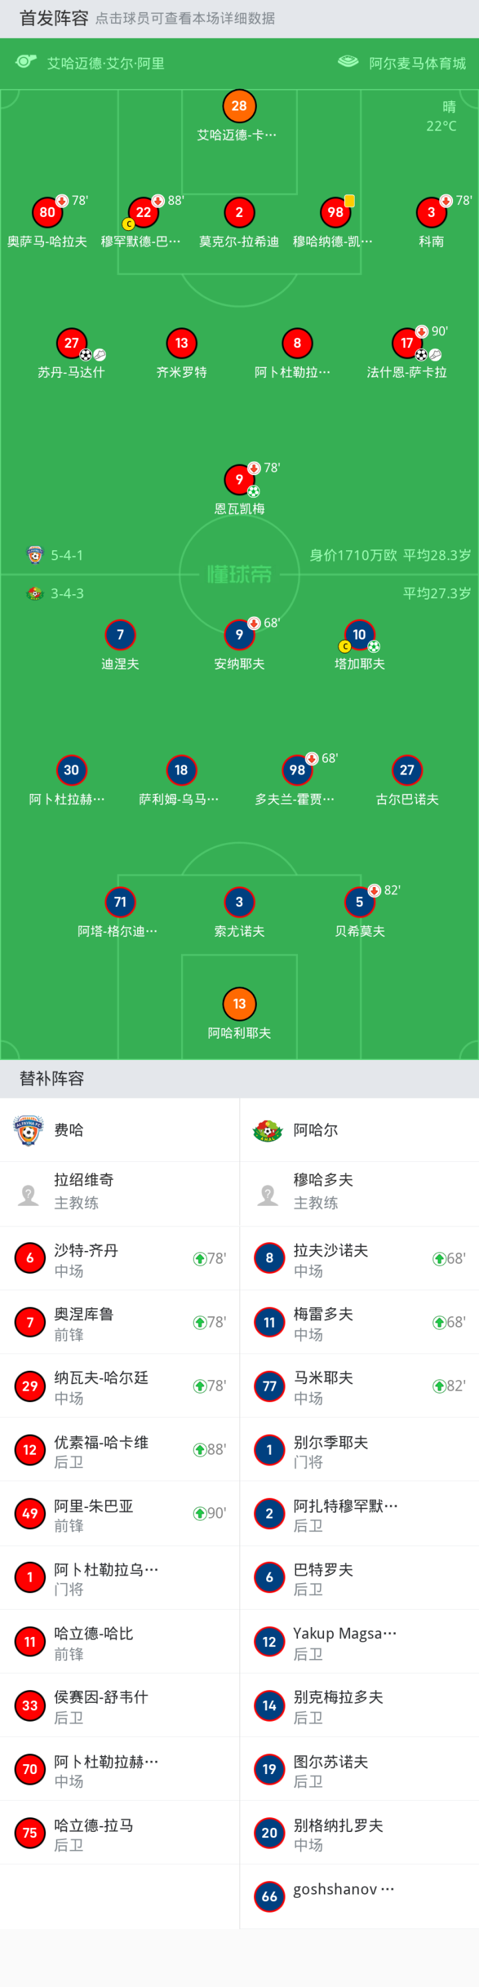Select player 80 奥萨马-哈拉夫
Screen dimensions: 479x1987
point(47,213)
